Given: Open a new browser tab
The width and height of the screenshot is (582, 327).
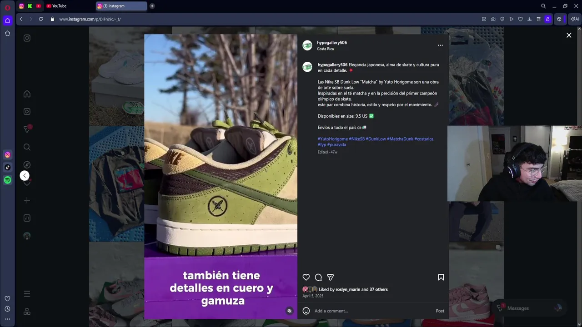Looking at the screenshot, I should pyautogui.click(x=152, y=6).
